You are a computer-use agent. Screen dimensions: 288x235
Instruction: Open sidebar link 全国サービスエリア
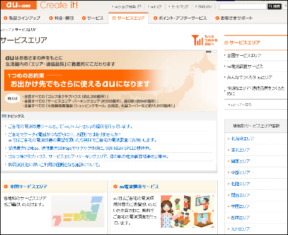(x=244, y=55)
